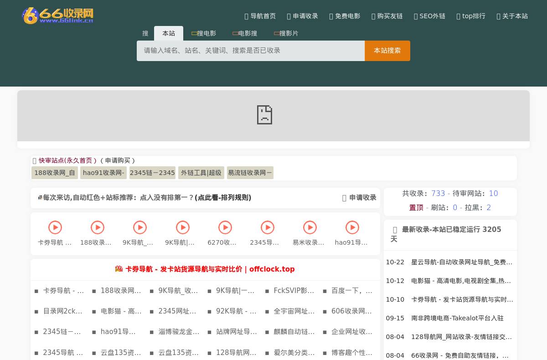
Task: Open the 128导航网 entry dated 08-04
Action: 461,337
